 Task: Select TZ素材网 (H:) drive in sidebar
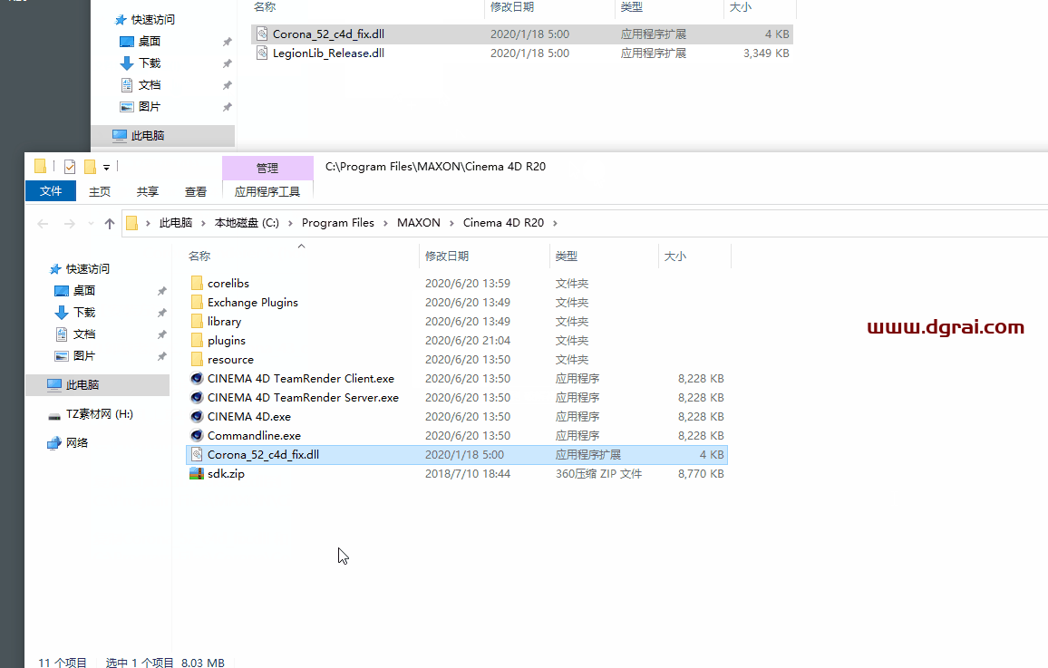click(99, 414)
